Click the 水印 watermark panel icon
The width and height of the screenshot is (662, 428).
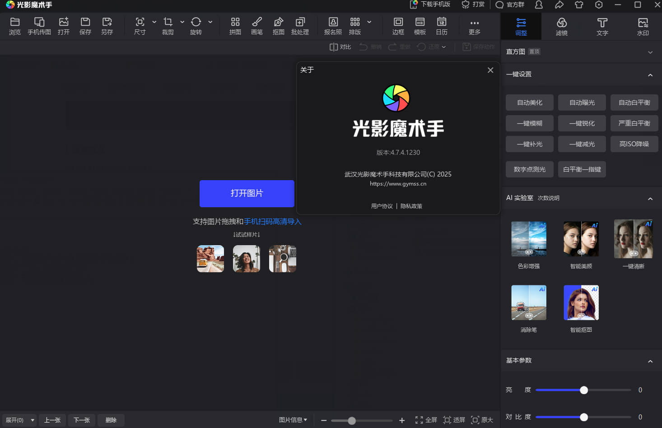[x=643, y=26]
